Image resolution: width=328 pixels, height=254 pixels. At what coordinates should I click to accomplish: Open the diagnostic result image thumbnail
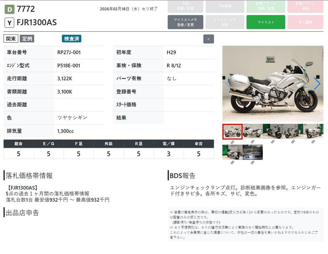click(x=252, y=152)
